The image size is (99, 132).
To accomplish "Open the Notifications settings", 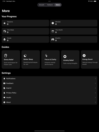I will [50, 79].
